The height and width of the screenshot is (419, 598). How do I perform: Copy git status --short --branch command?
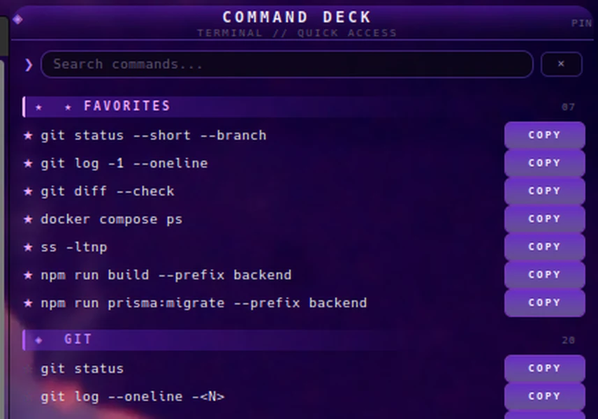coord(544,135)
